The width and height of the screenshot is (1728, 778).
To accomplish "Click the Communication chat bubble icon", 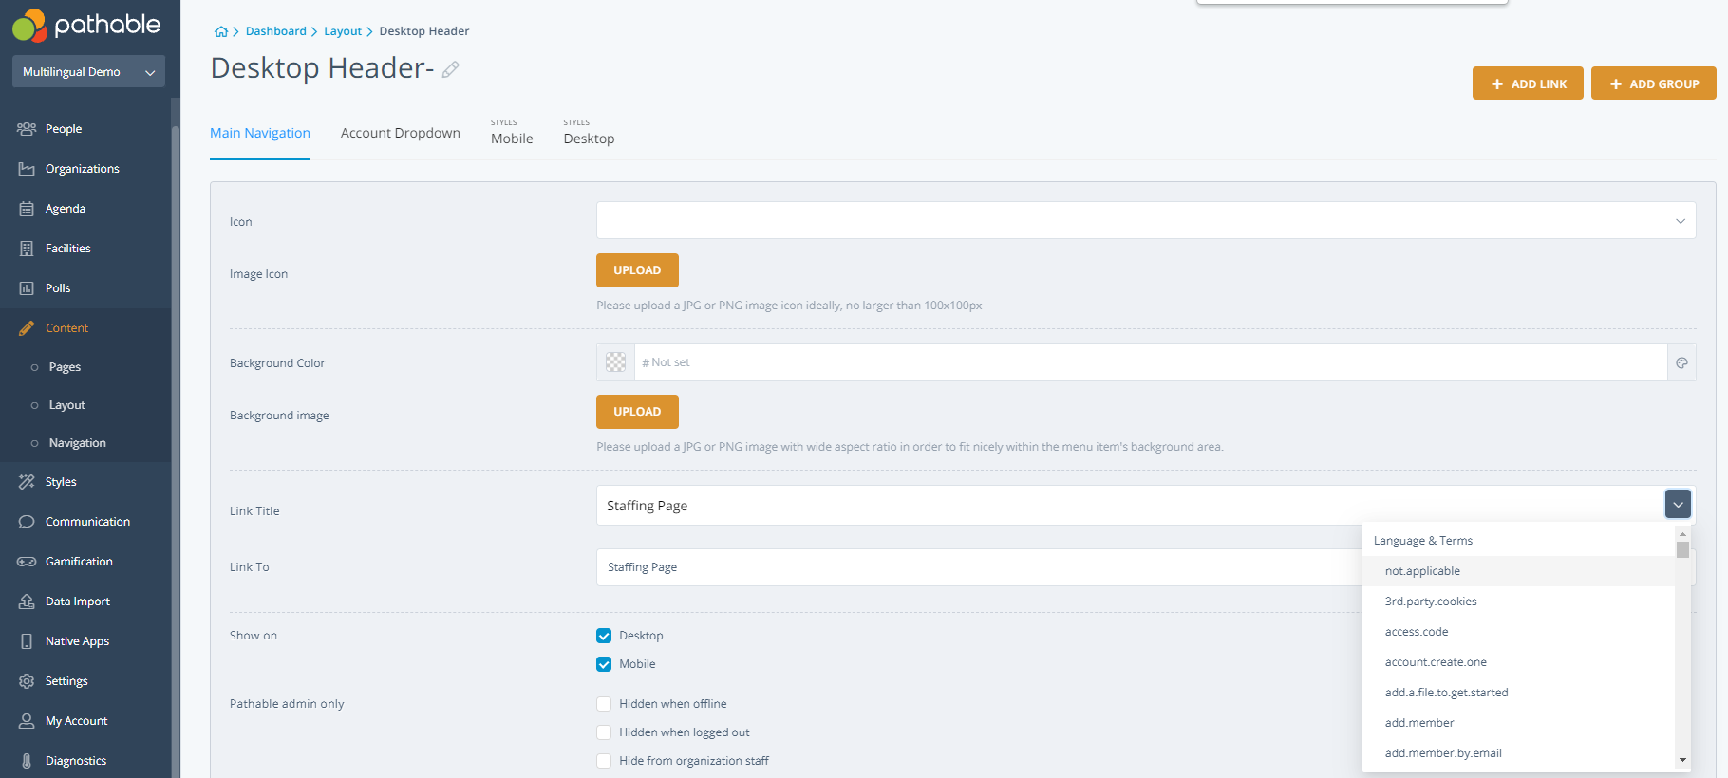I will 27,522.
